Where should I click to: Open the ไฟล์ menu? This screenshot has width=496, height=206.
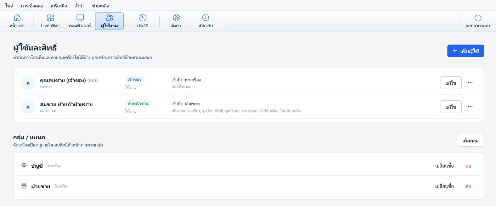(x=10, y=6)
